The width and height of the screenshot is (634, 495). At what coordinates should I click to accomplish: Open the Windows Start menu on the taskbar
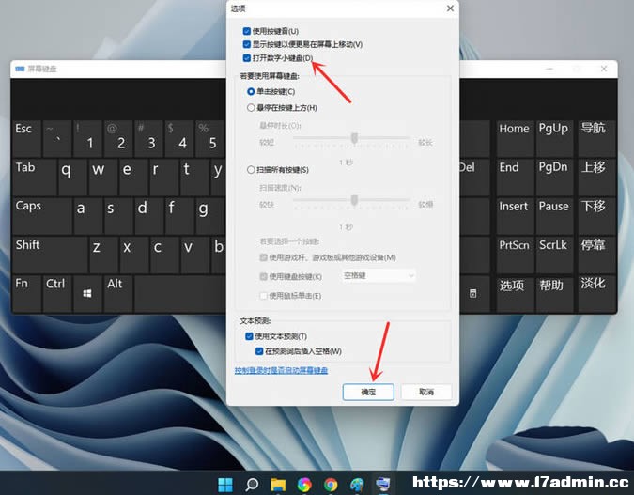225,484
